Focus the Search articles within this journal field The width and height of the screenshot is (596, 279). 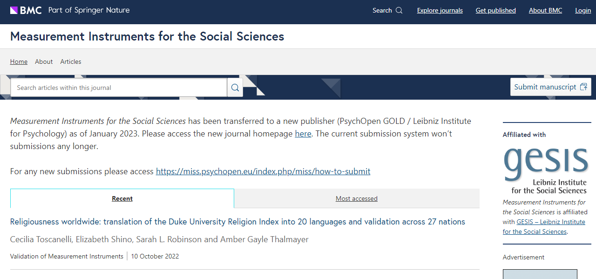point(119,88)
